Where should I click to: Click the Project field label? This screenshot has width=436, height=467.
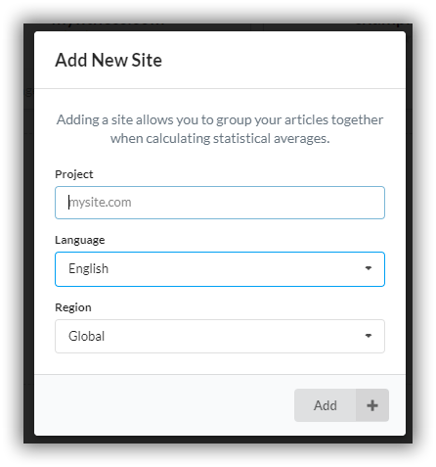pyautogui.click(x=74, y=174)
